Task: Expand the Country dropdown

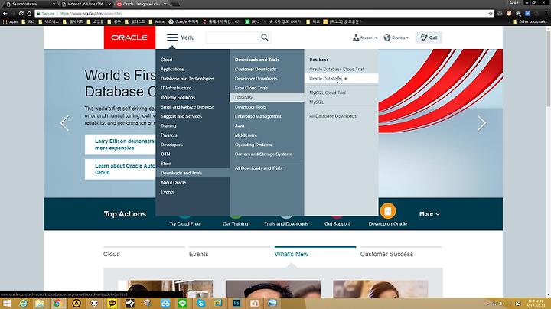Action: pos(399,37)
